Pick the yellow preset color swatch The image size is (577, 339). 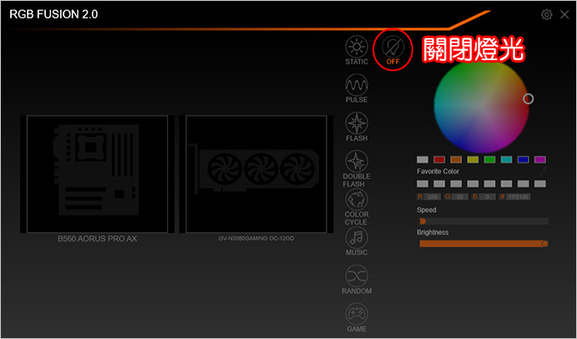coord(473,159)
